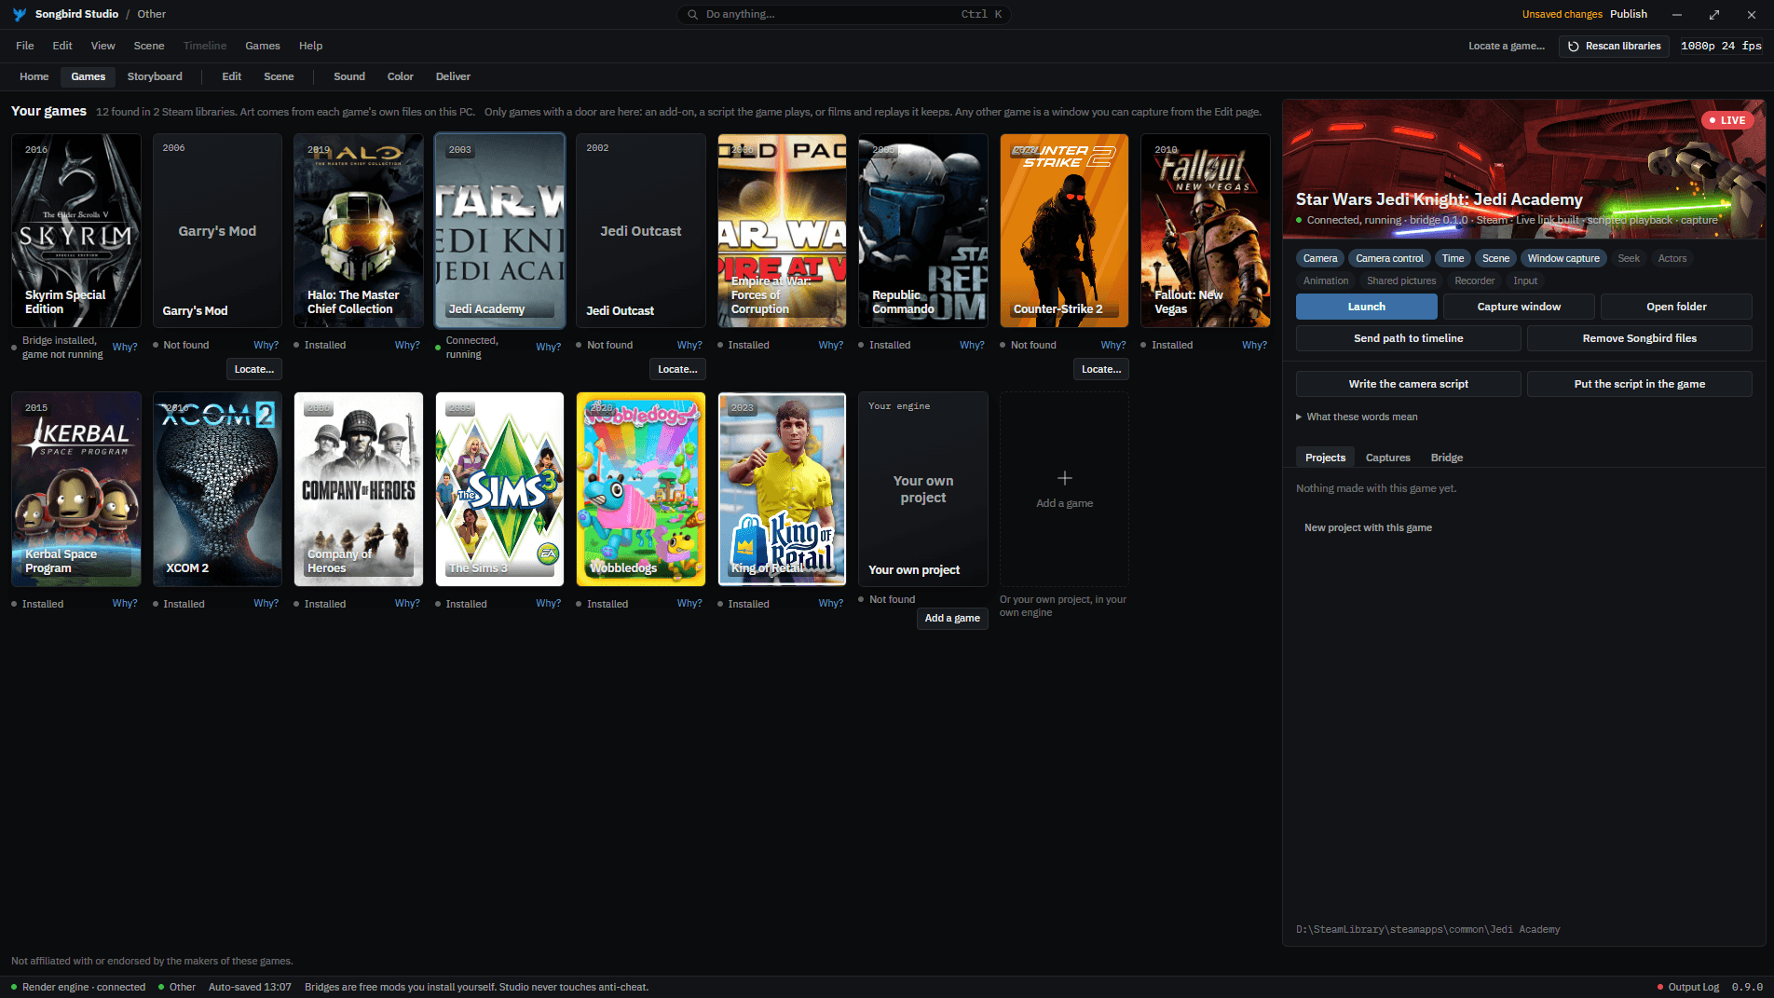The width and height of the screenshot is (1774, 998).
Task: Click New project with this game
Action: pyautogui.click(x=1368, y=527)
